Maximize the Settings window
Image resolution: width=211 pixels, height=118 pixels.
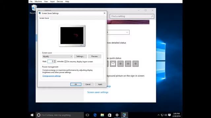(146, 10)
